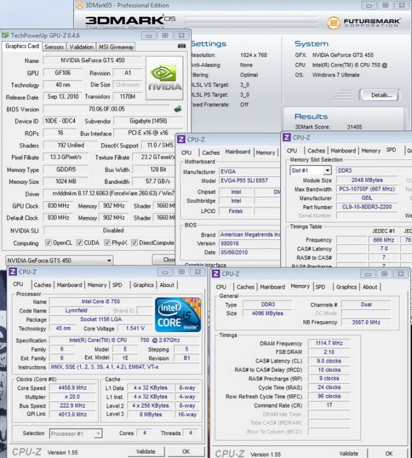The image size is (412, 458).
Task: Click the Bus Speed value 222.9 MHz
Action: point(72,406)
